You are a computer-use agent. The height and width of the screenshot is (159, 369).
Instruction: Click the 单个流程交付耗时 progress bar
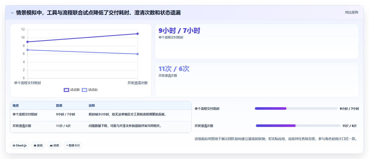coord(296,108)
